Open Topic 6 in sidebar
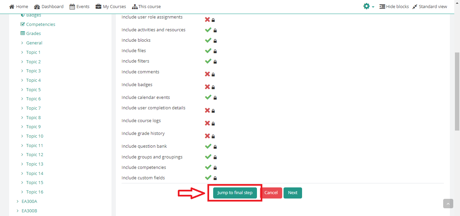This screenshot has width=460, height=216. [34, 99]
